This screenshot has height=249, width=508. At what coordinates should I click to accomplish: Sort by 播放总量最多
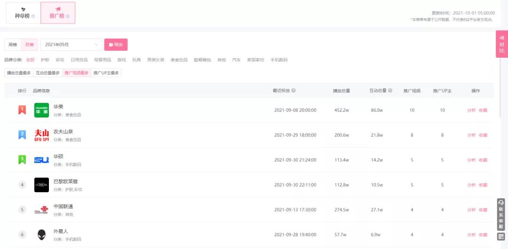tap(19, 73)
